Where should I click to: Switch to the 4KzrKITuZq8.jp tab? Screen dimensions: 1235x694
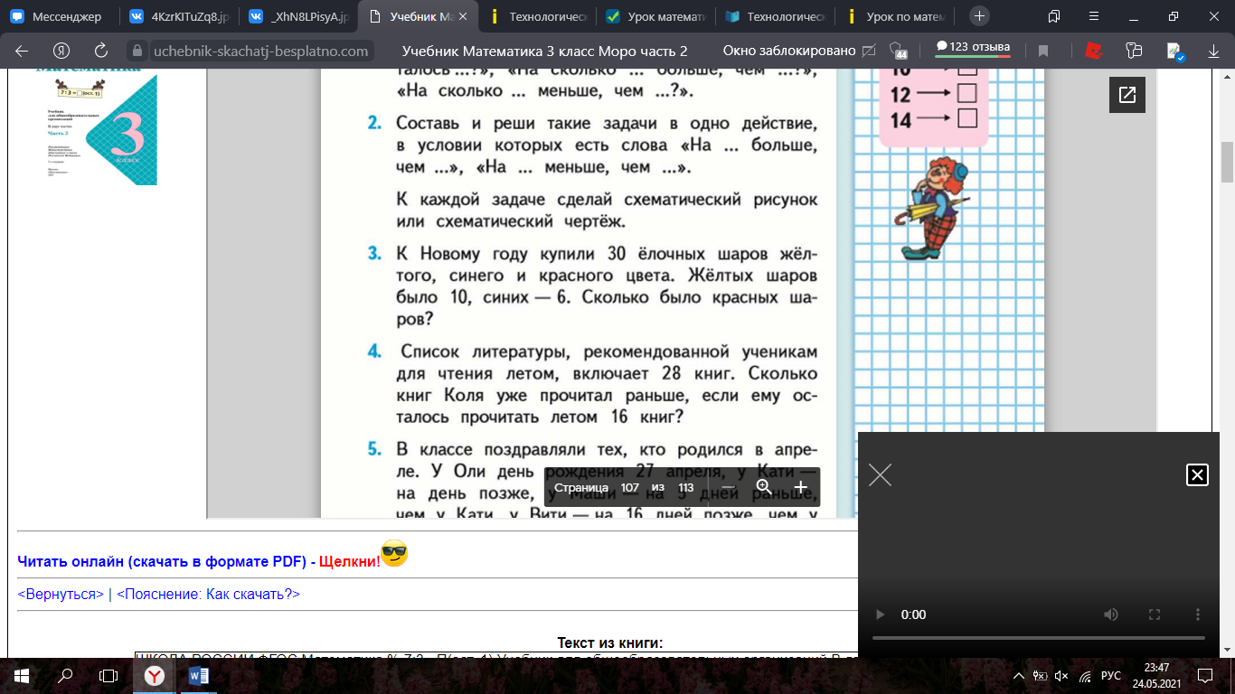pyautogui.click(x=177, y=16)
